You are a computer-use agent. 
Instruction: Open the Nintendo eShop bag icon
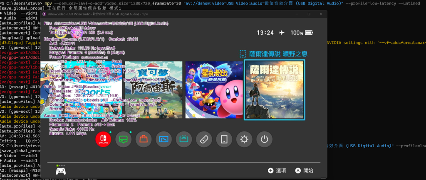tap(144, 139)
